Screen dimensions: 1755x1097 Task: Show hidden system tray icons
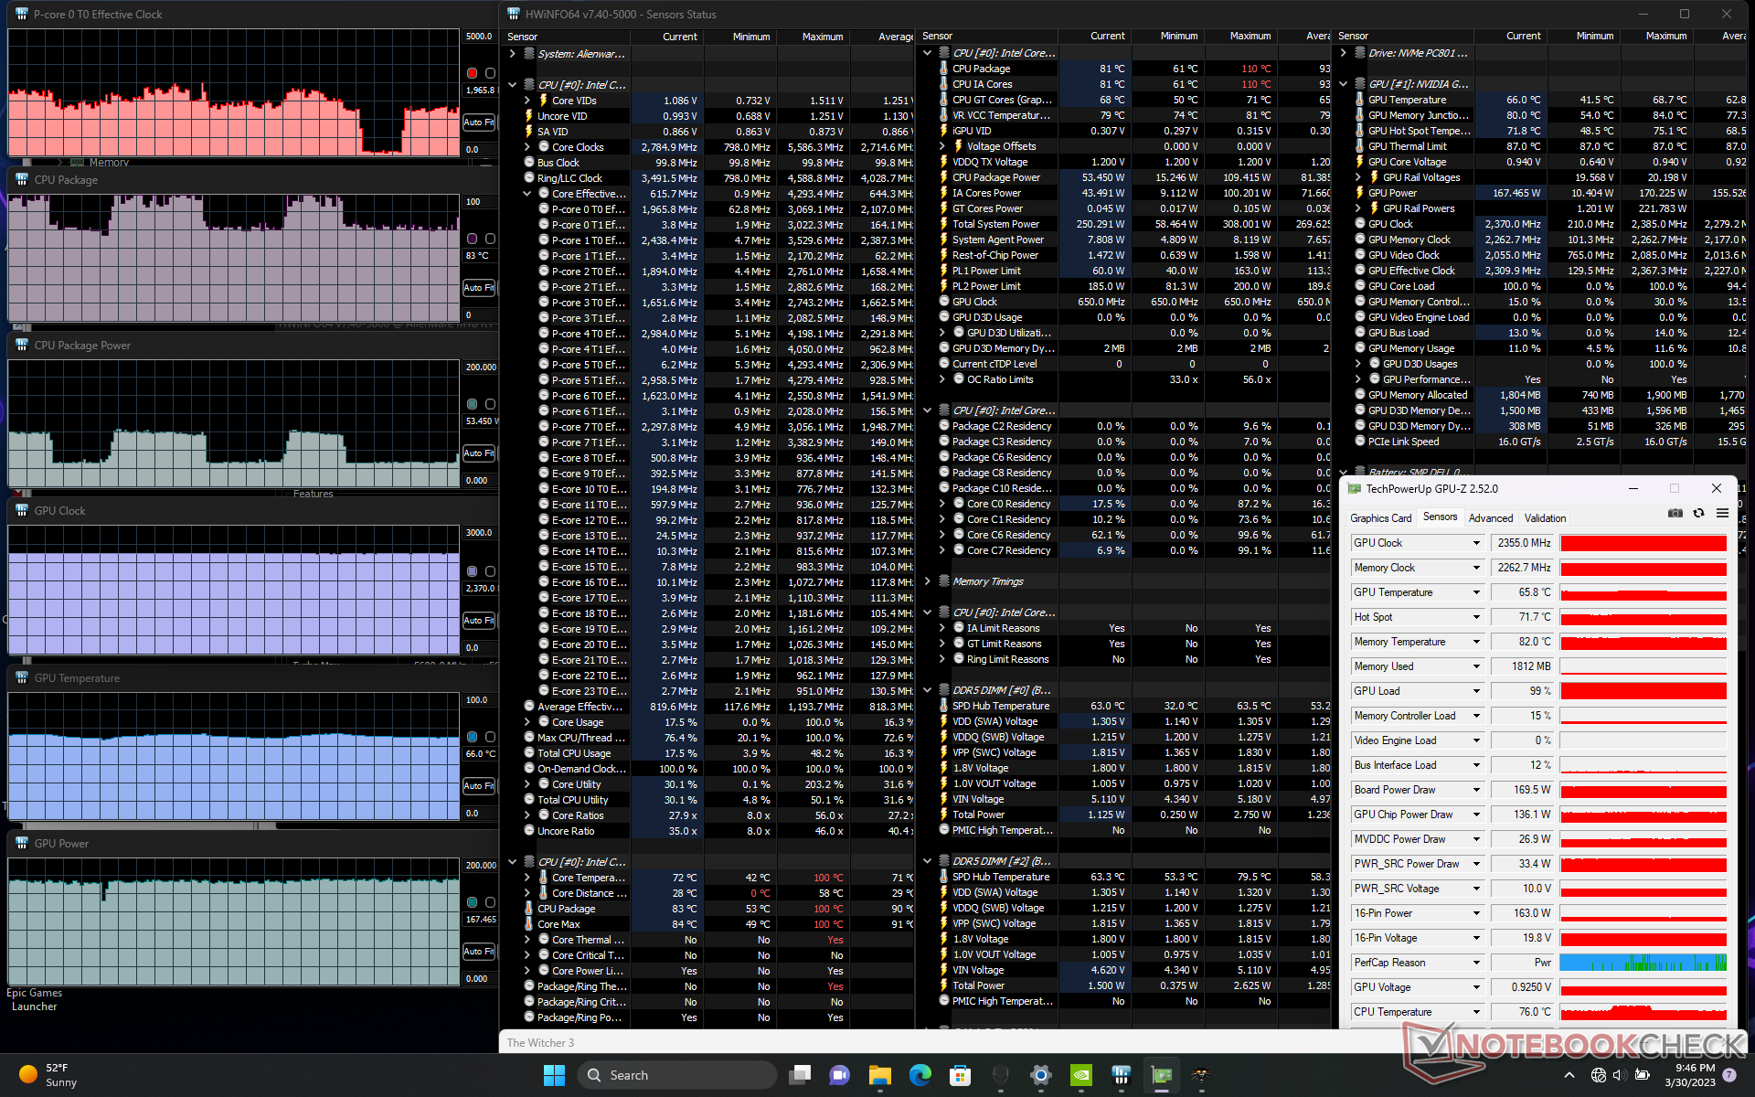(1569, 1075)
